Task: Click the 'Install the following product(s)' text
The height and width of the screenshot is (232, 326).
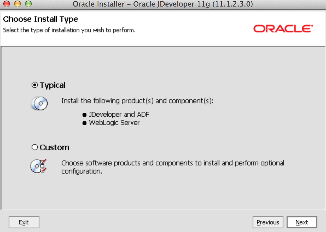Action: click(137, 101)
